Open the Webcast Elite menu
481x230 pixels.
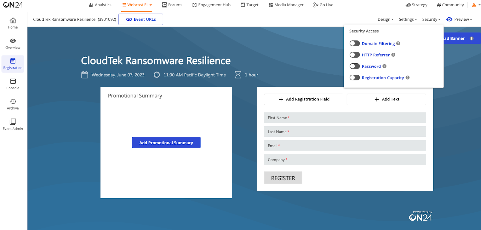(137, 5)
